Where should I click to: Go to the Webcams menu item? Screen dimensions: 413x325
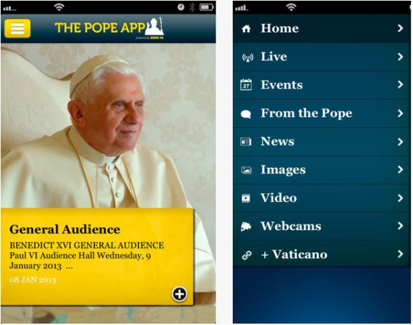321,226
